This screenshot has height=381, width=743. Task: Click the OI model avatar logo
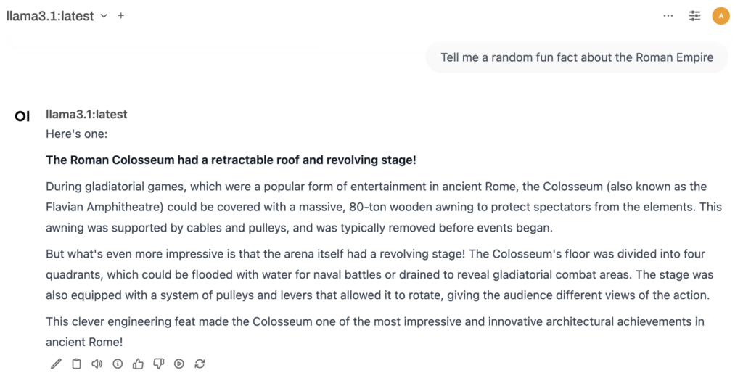(x=22, y=116)
